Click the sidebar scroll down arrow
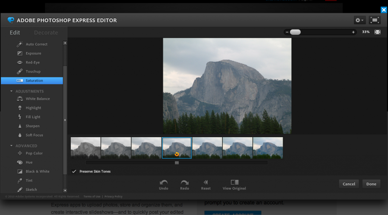The height and width of the screenshot is (215, 388). tap(65, 190)
